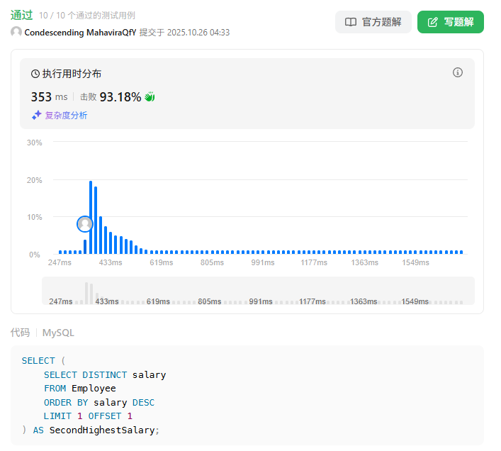This screenshot has height=451, width=501.
Task: Click the user avatar beside Condescending MahaviraQfY
Action: pos(16,32)
